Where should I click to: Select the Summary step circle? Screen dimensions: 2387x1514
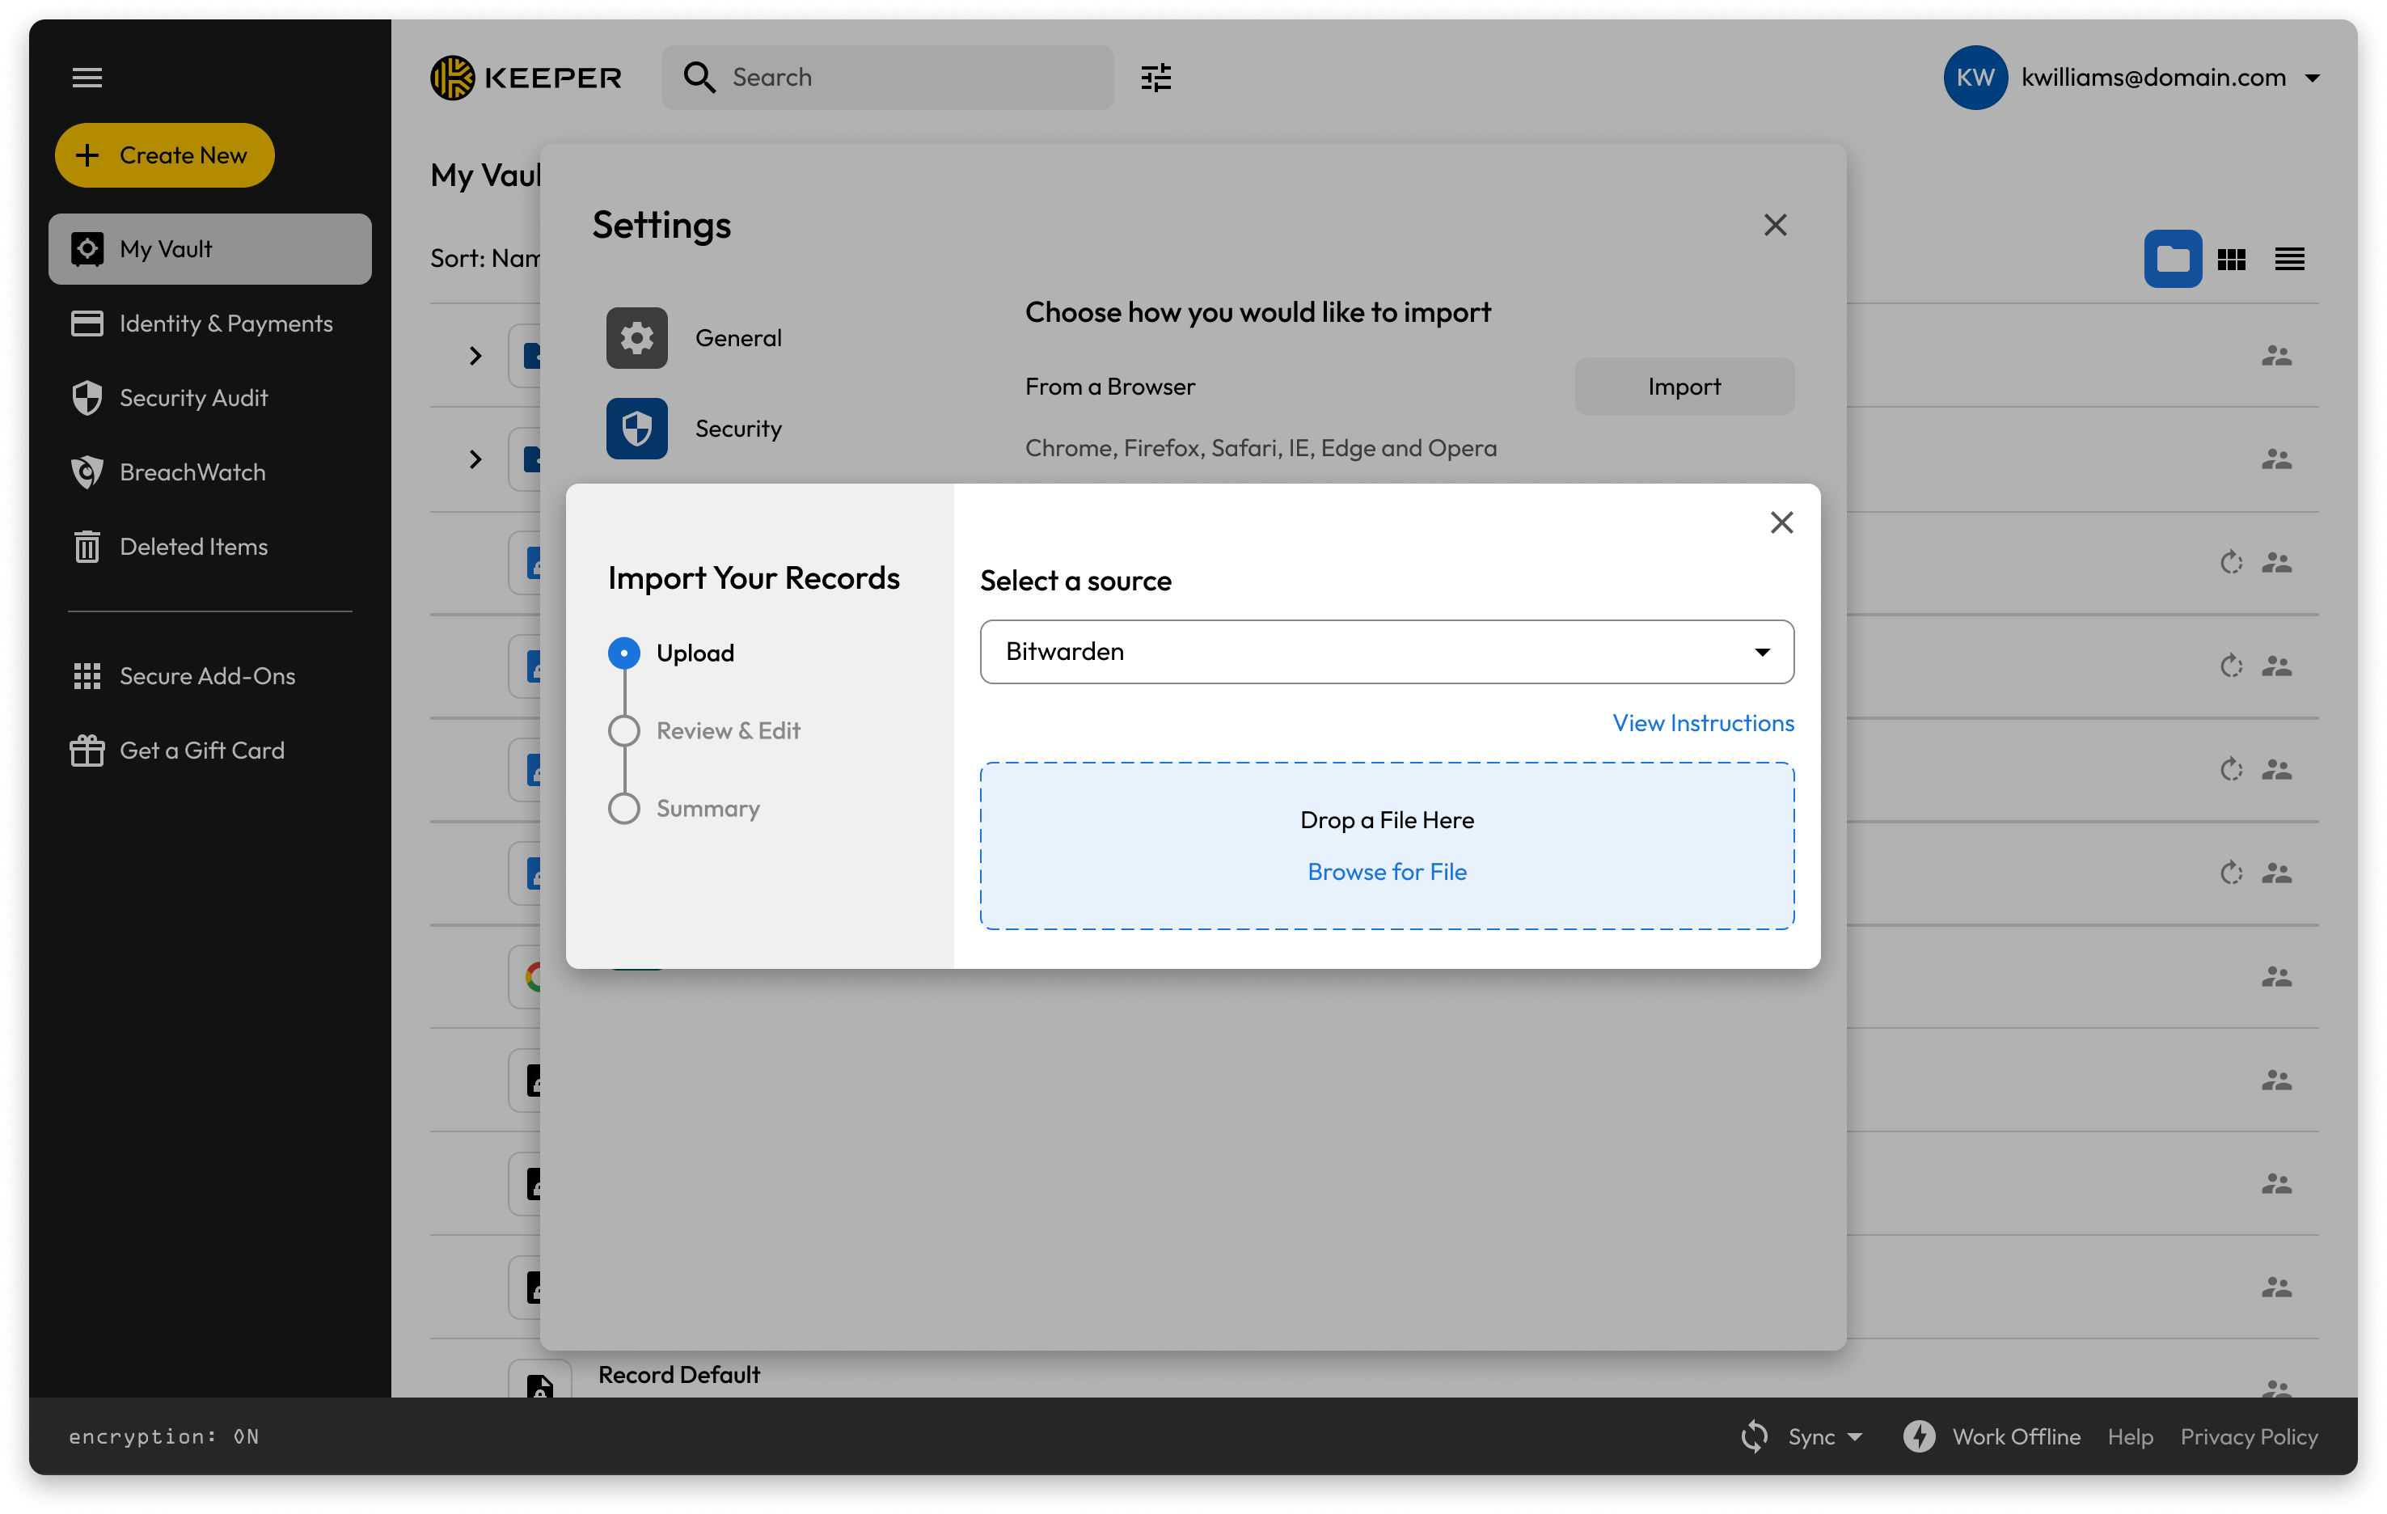(623, 808)
